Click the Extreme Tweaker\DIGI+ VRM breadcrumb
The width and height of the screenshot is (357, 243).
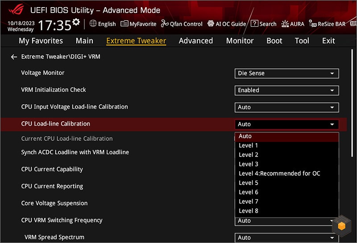tap(61, 57)
